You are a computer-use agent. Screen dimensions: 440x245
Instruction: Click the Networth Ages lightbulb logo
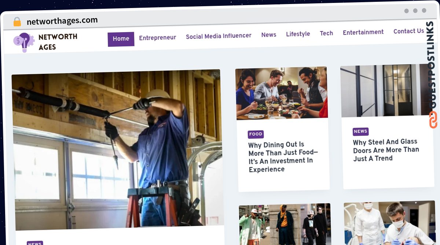point(24,42)
